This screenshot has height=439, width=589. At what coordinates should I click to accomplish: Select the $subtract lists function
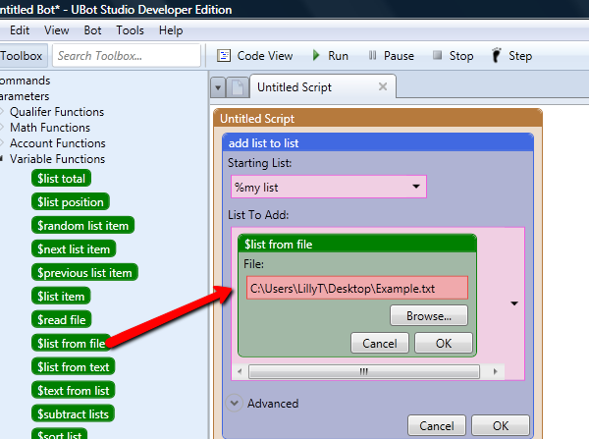click(73, 413)
